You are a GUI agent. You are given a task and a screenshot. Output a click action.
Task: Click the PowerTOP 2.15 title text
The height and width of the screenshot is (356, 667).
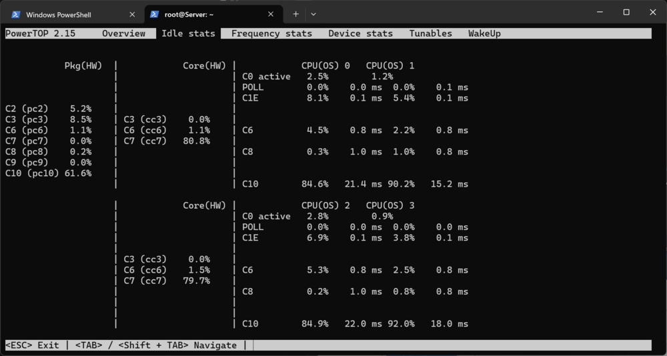41,33
